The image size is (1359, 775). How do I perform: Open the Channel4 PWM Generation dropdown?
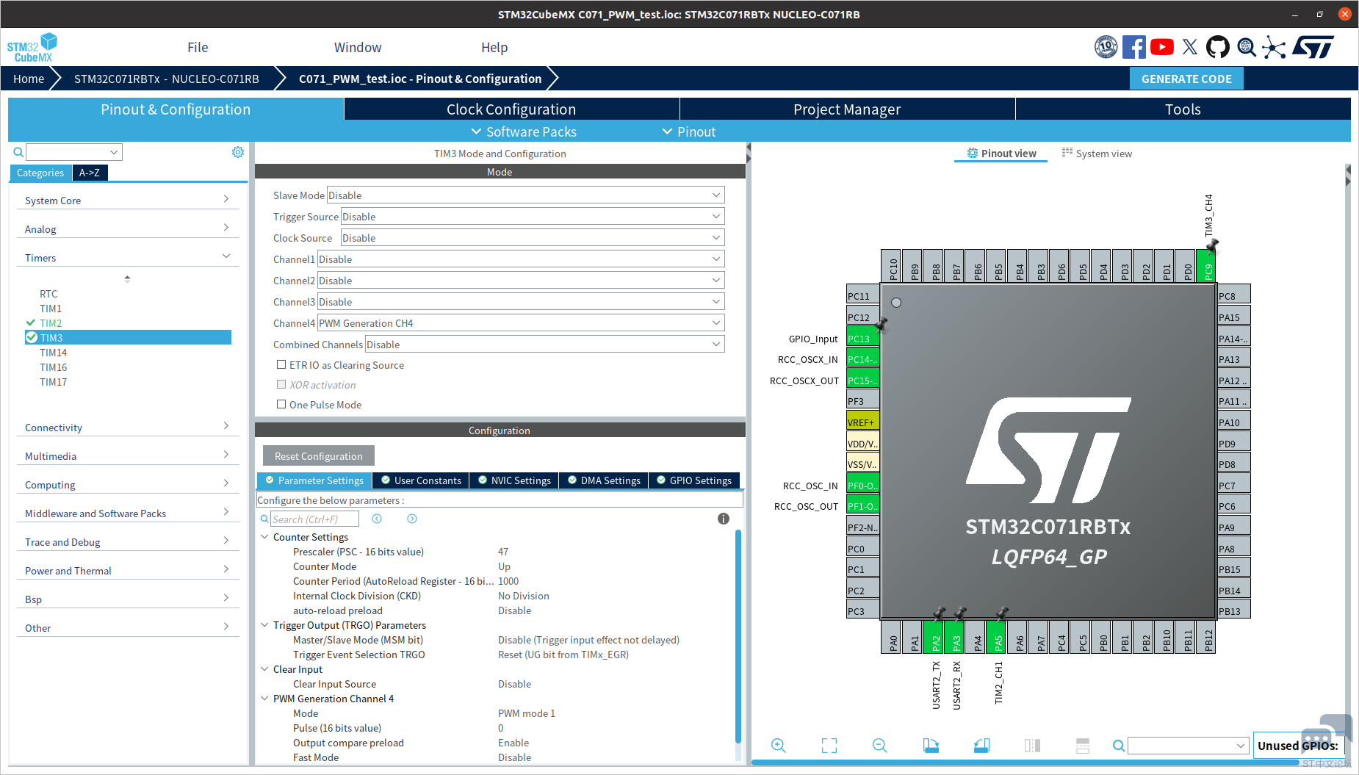pos(521,322)
